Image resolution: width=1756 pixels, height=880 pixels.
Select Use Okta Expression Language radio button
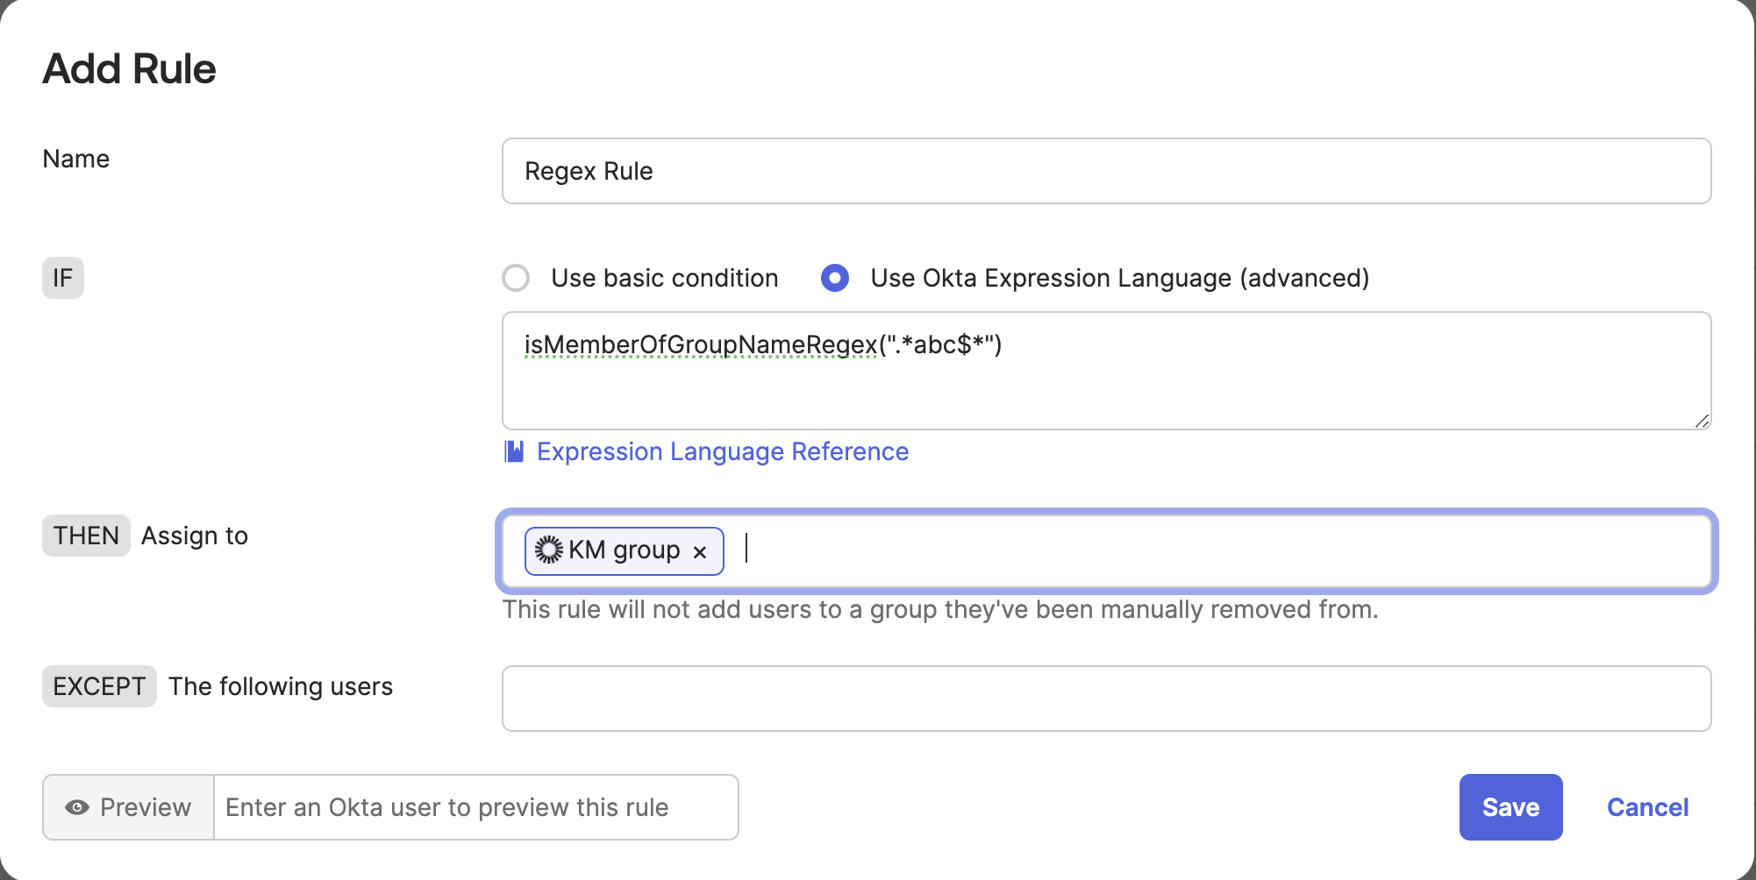[835, 278]
